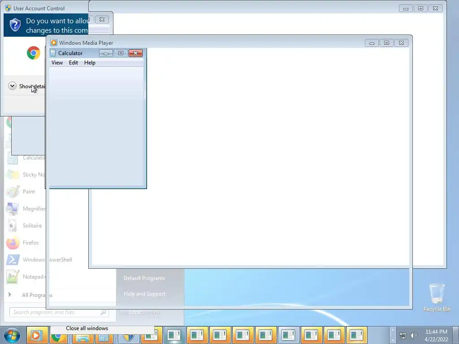Close the Calculator window

(x=135, y=53)
